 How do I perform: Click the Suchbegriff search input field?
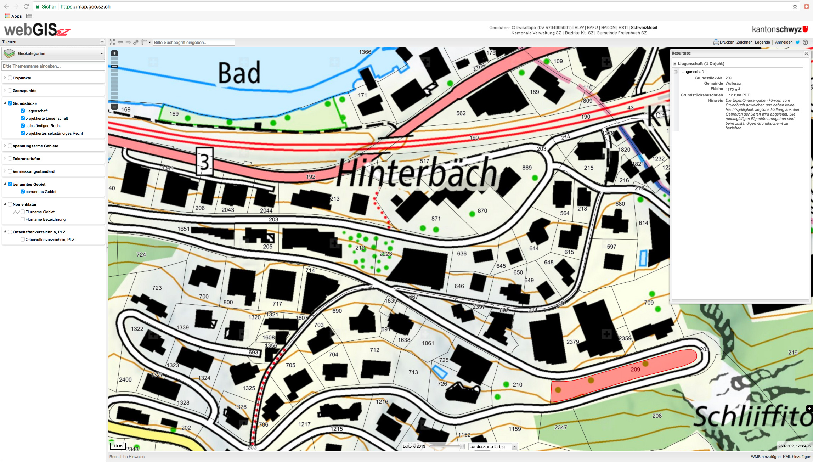pos(194,42)
